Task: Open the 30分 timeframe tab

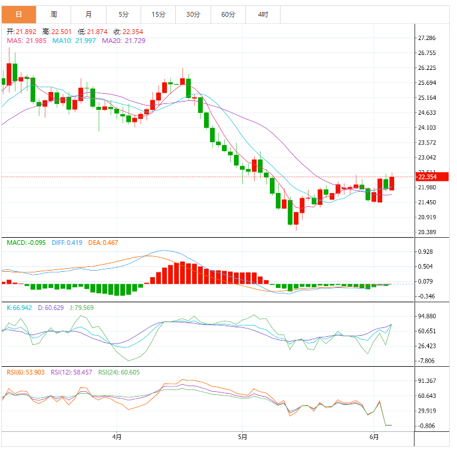Action: tap(193, 14)
